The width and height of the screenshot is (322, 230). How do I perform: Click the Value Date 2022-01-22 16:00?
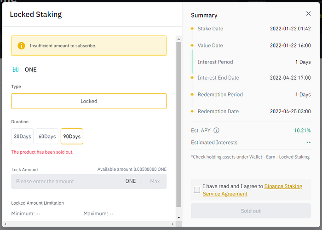click(x=290, y=46)
